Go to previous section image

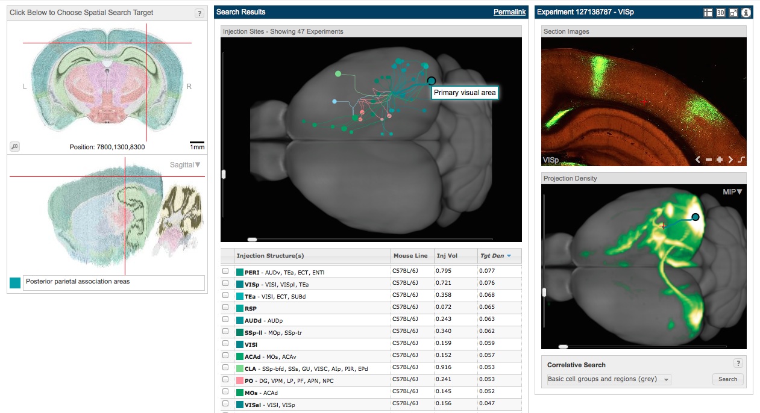click(698, 160)
